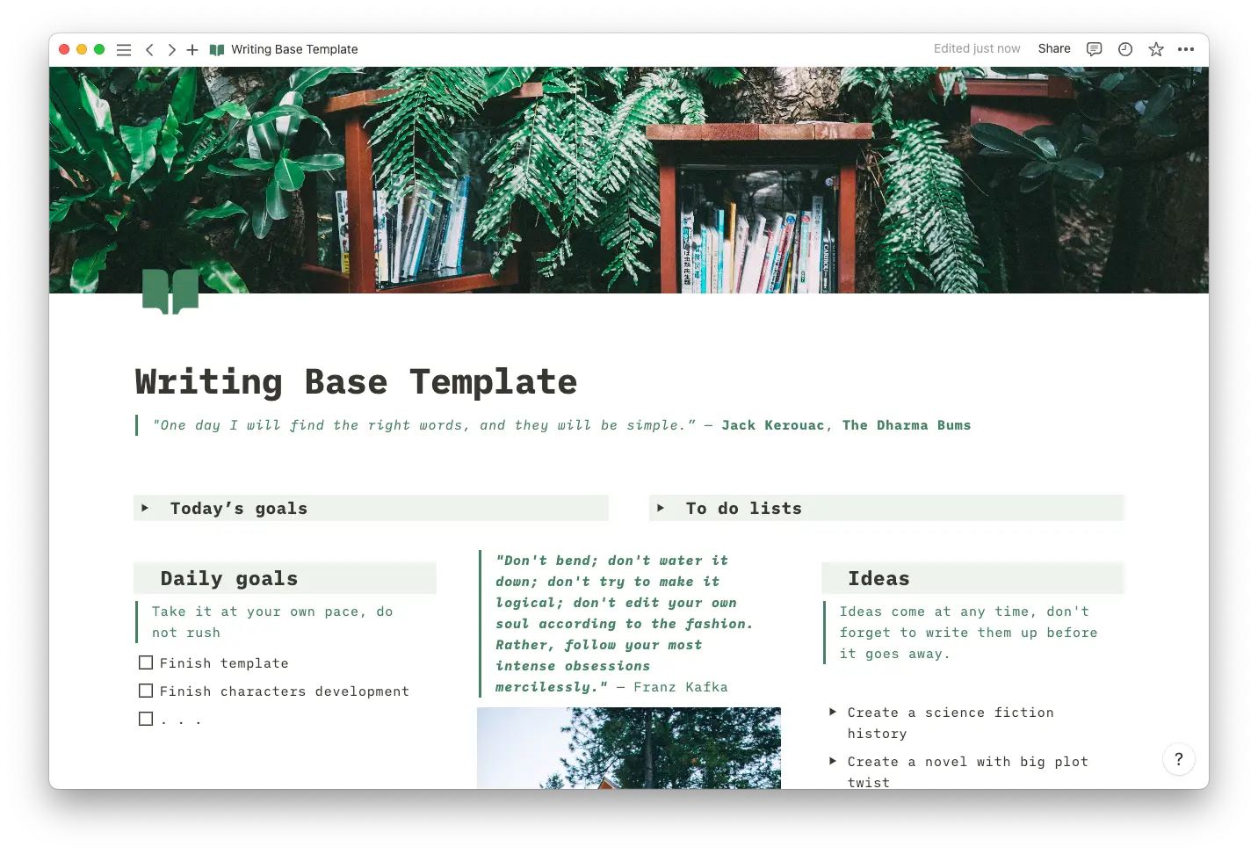Image resolution: width=1258 pixels, height=854 pixels.
Task: Check the Finish characters development checkbox
Action: pos(146,691)
